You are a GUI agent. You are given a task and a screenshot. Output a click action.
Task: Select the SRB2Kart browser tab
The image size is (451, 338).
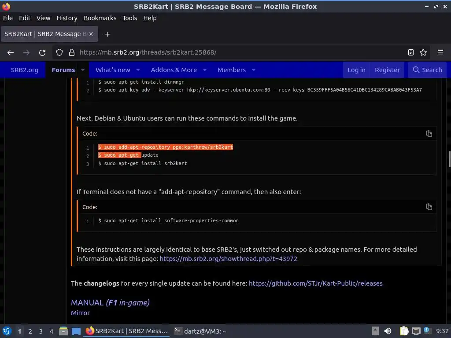tap(49, 34)
